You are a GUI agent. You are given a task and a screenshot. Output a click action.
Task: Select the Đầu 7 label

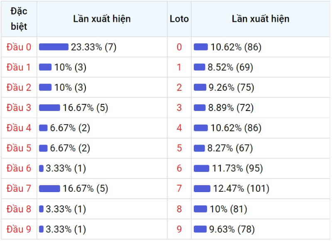[19, 188]
